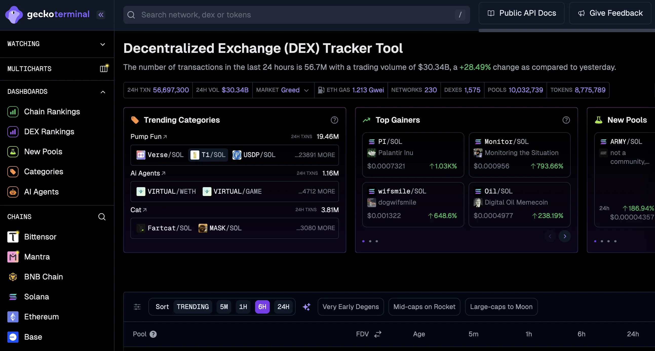Select the Trending sort option
Viewport: 655px width, 351px height.
pyautogui.click(x=193, y=307)
